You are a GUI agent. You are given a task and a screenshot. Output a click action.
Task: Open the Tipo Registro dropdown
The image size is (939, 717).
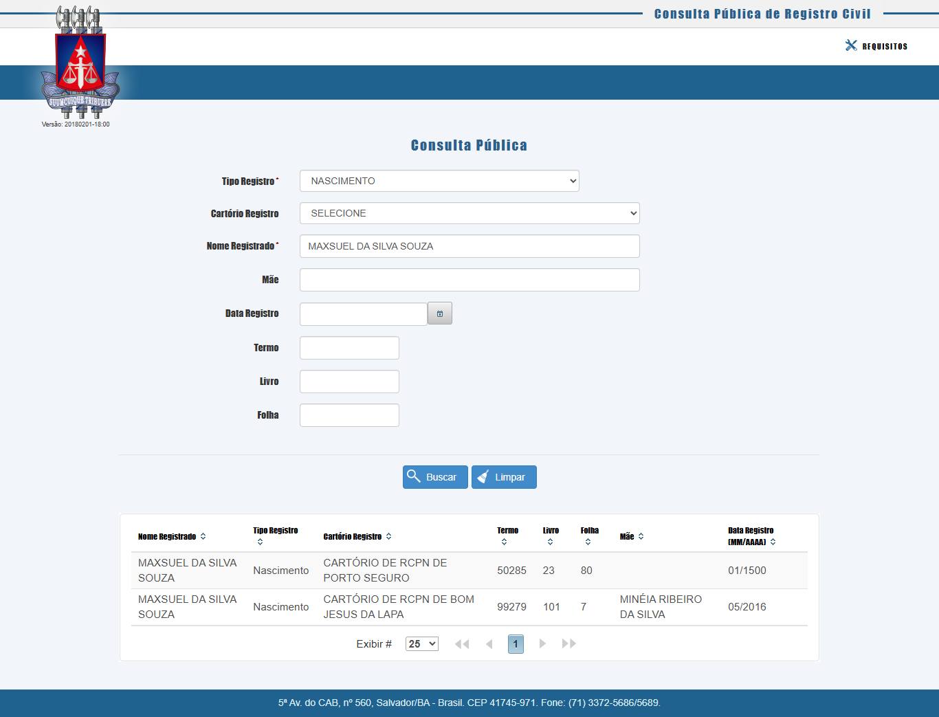[439, 181]
